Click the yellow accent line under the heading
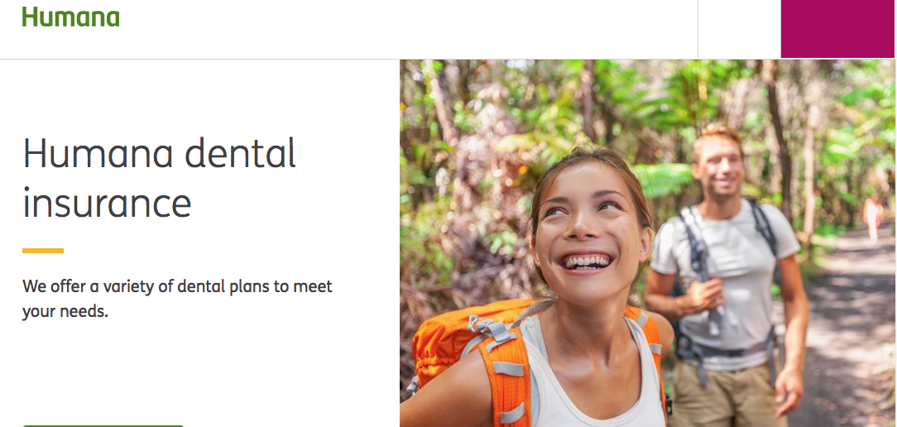This screenshot has width=897, height=427. click(x=43, y=251)
